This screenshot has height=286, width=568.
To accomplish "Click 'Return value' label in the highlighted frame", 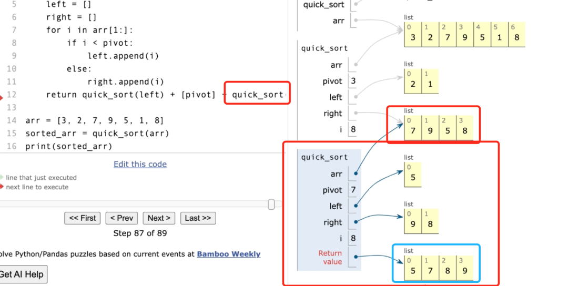I will (330, 258).
